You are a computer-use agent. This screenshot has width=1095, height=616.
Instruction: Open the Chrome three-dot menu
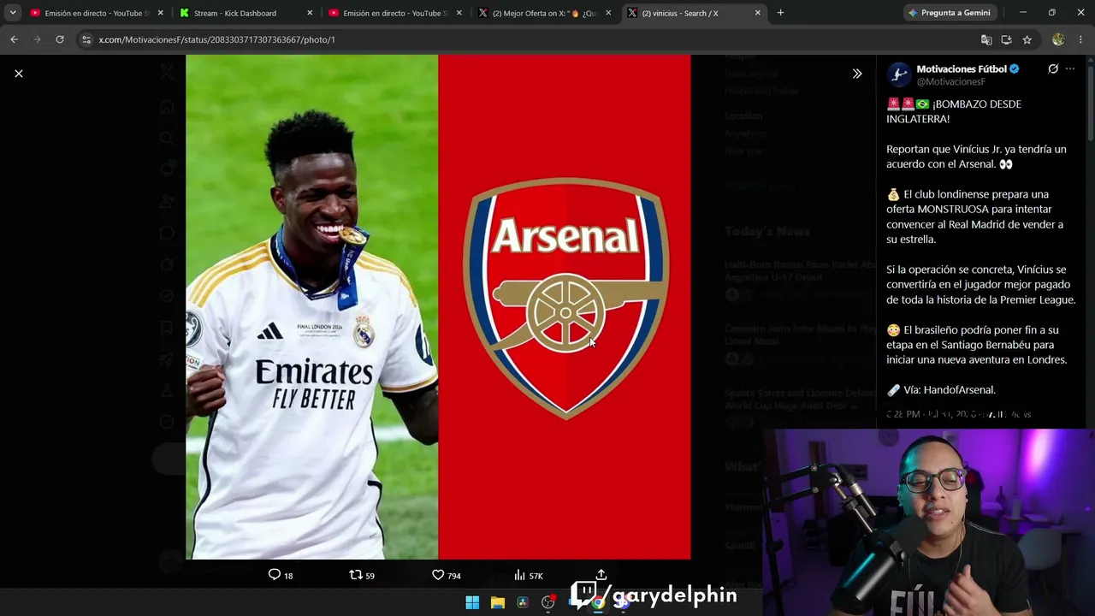click(1081, 39)
